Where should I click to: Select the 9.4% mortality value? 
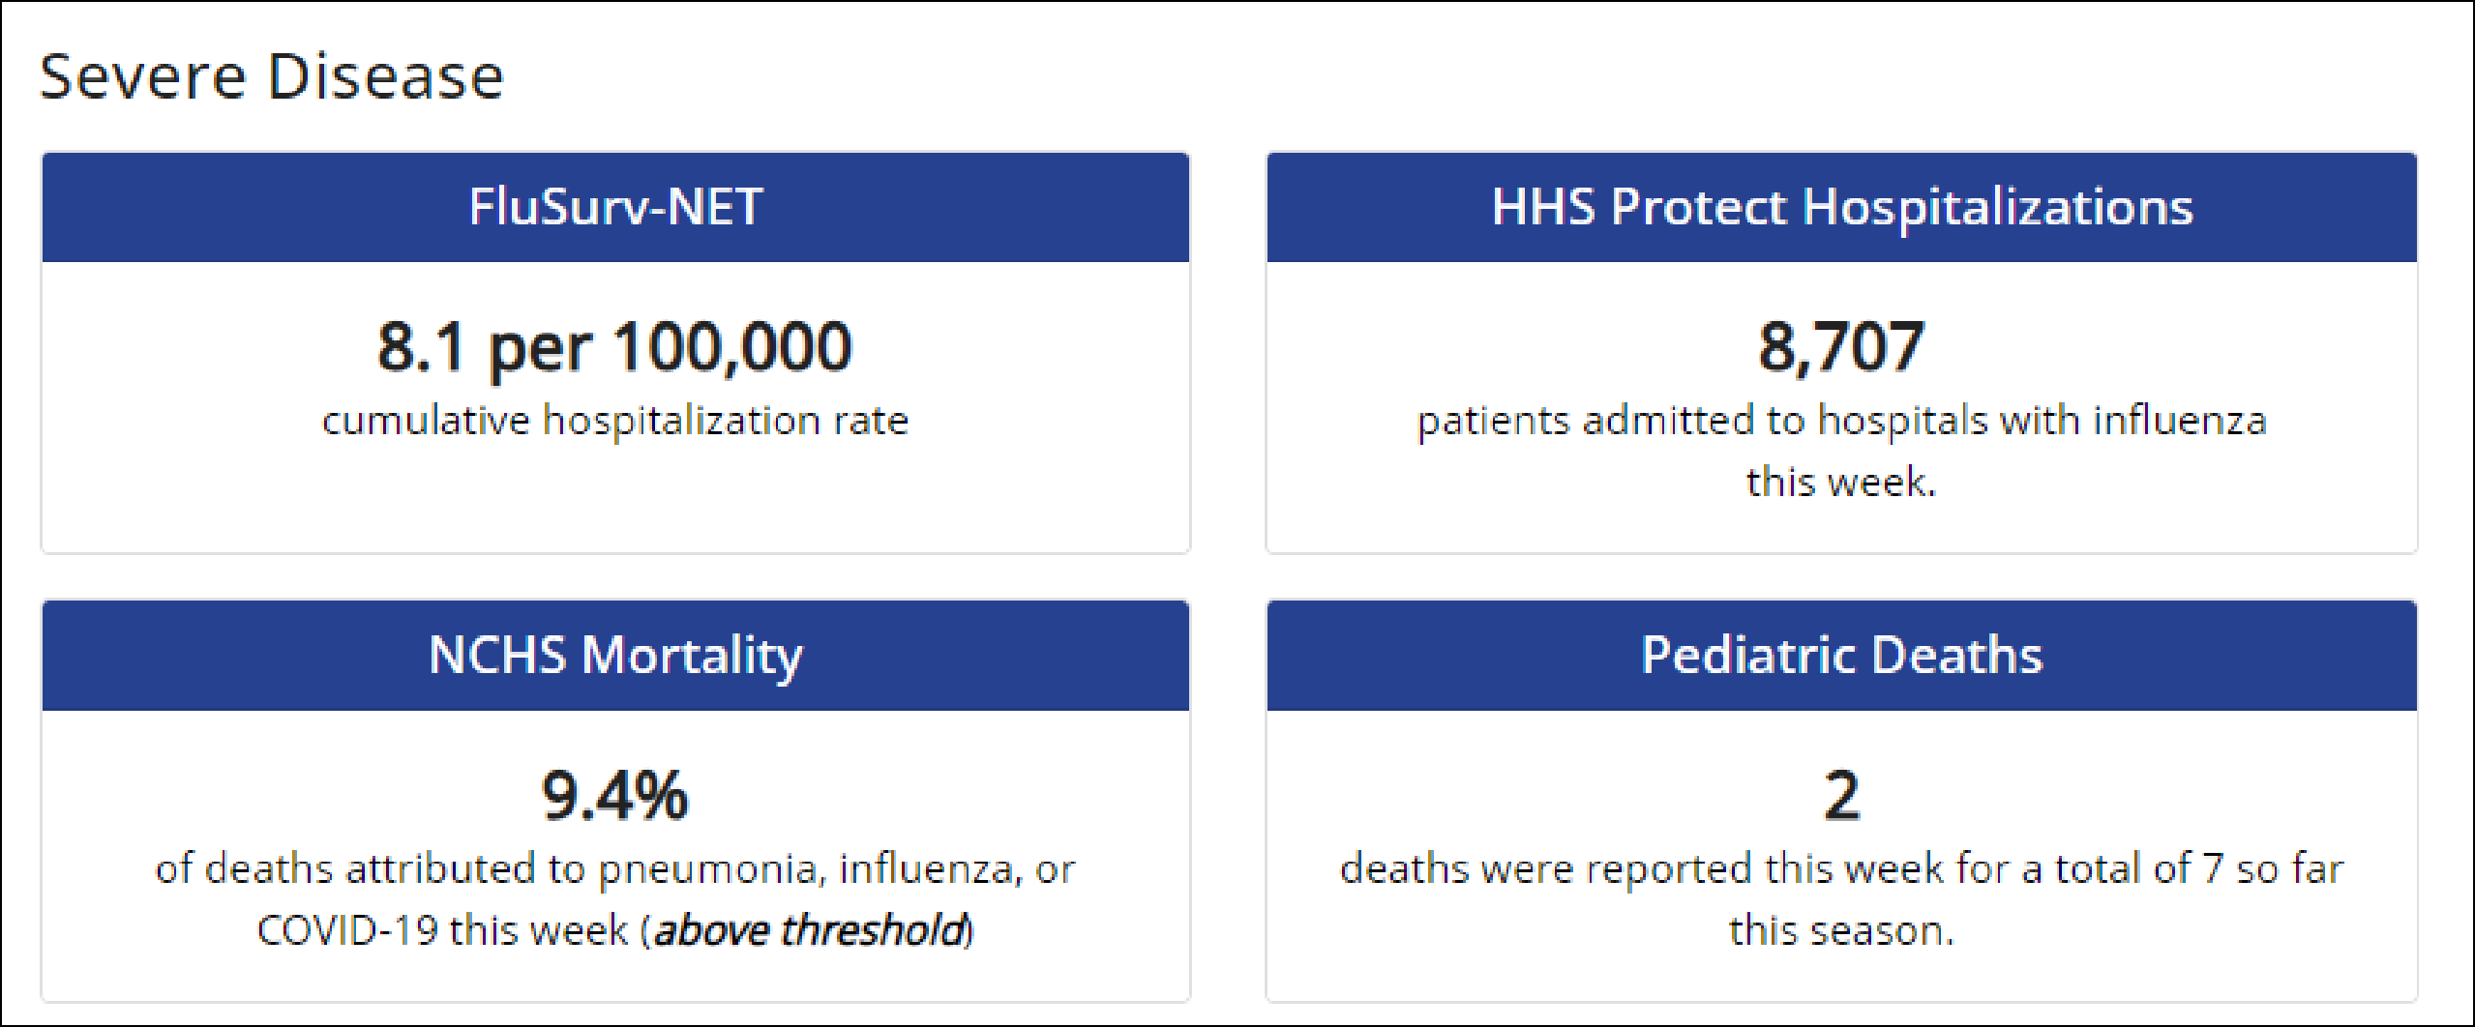(615, 795)
